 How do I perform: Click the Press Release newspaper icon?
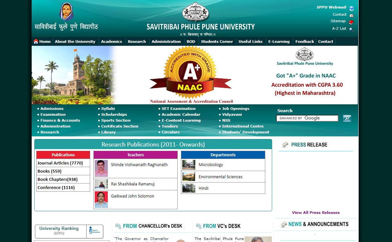coord(285,145)
